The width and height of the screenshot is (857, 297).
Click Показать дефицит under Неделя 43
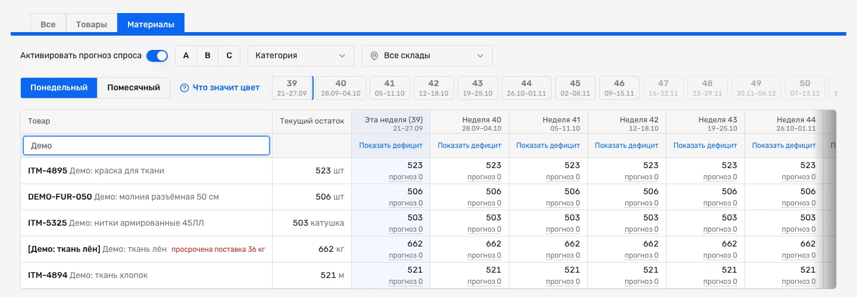[705, 146]
